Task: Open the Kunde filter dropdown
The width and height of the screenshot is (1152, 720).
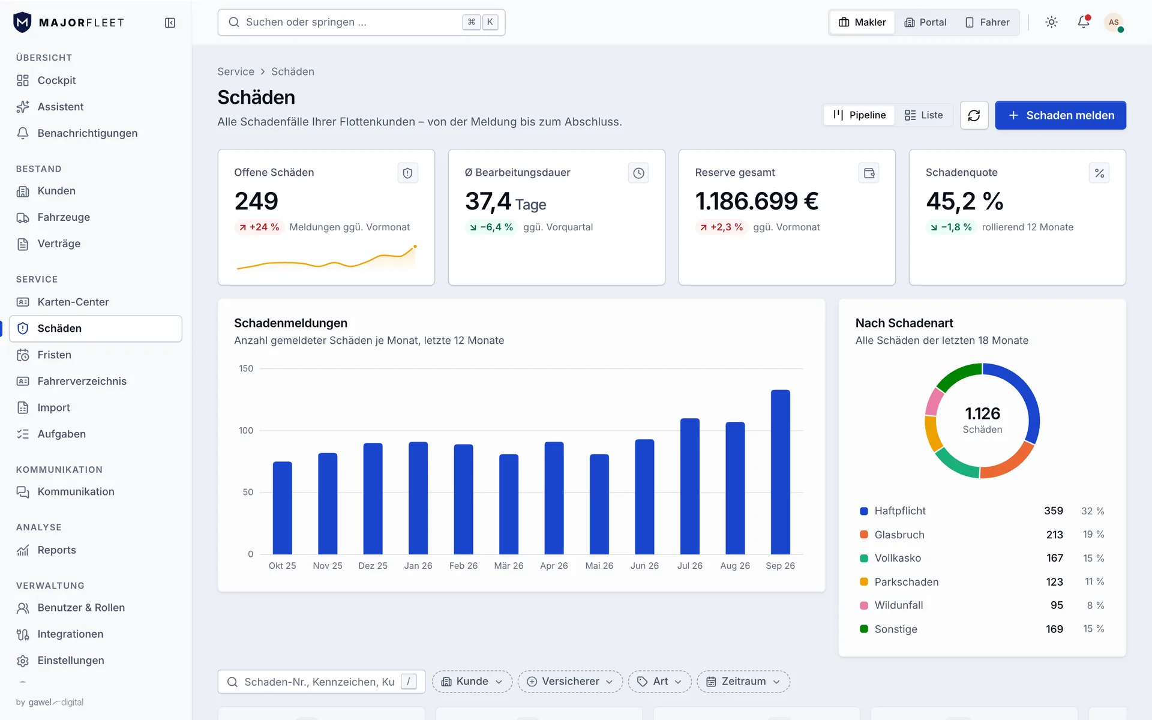Action: click(472, 682)
